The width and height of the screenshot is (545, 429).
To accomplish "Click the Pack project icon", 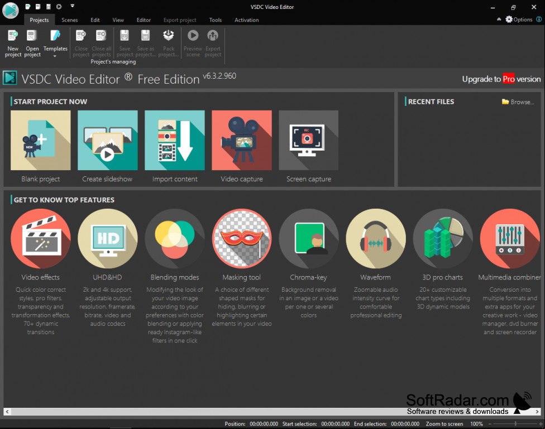I will (169, 36).
